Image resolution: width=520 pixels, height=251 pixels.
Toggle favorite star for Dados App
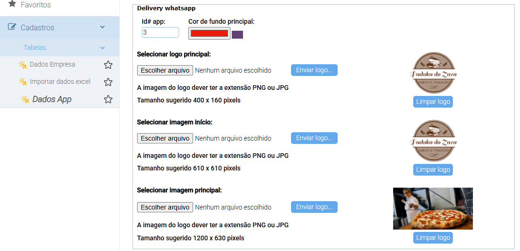pos(108,99)
